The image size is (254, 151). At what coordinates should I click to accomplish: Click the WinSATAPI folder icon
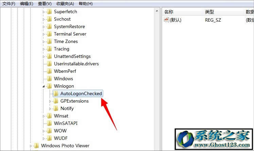[x=49, y=123]
